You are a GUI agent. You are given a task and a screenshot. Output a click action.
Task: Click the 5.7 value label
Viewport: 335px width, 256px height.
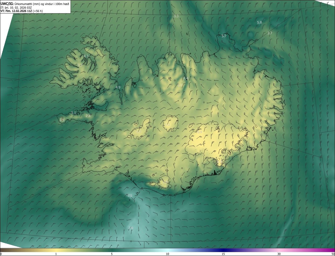pyautogui.click(x=224, y=36)
